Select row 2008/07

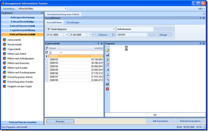[76, 76]
